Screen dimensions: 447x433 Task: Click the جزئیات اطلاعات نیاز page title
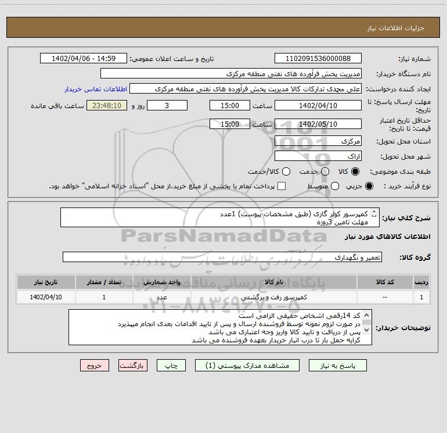point(395,28)
